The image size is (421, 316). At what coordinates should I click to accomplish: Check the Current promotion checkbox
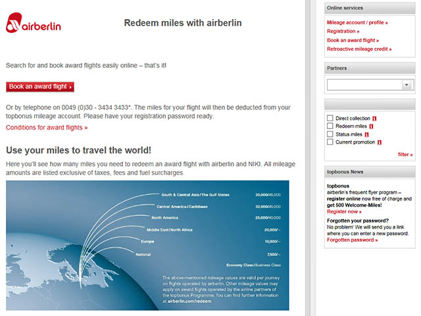tap(330, 142)
